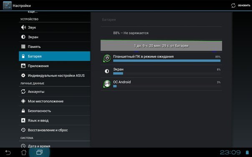This screenshot has width=252, height=157.
Task: Open Восстановление и сброс settings
Action: point(55,130)
